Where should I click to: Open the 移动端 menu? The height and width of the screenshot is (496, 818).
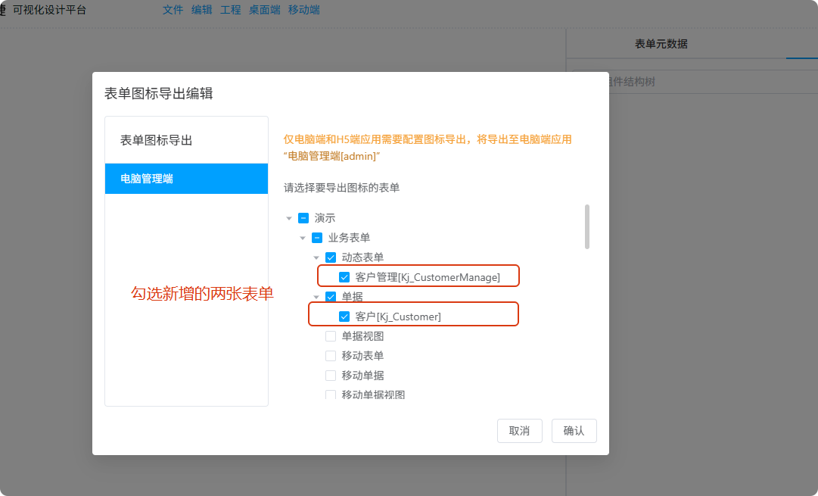(303, 10)
